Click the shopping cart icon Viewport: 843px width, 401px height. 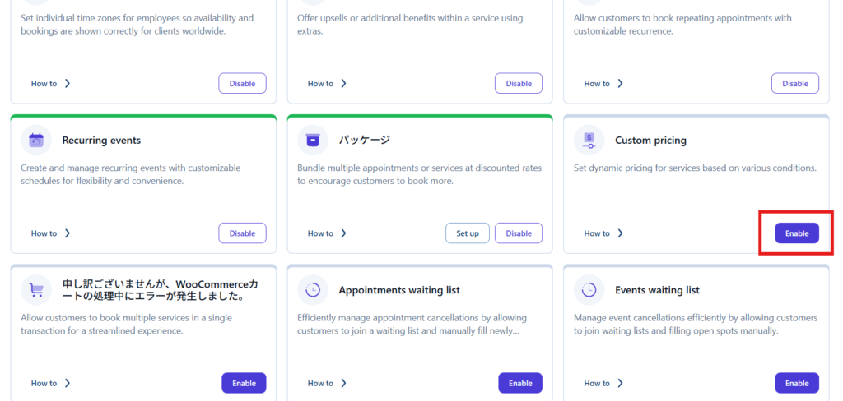[x=35, y=290]
